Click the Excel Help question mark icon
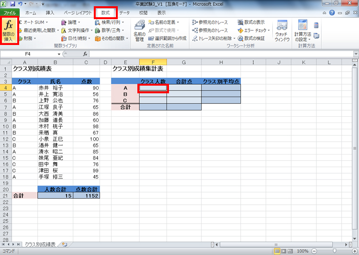This screenshot has height=255, width=359. click(332, 13)
